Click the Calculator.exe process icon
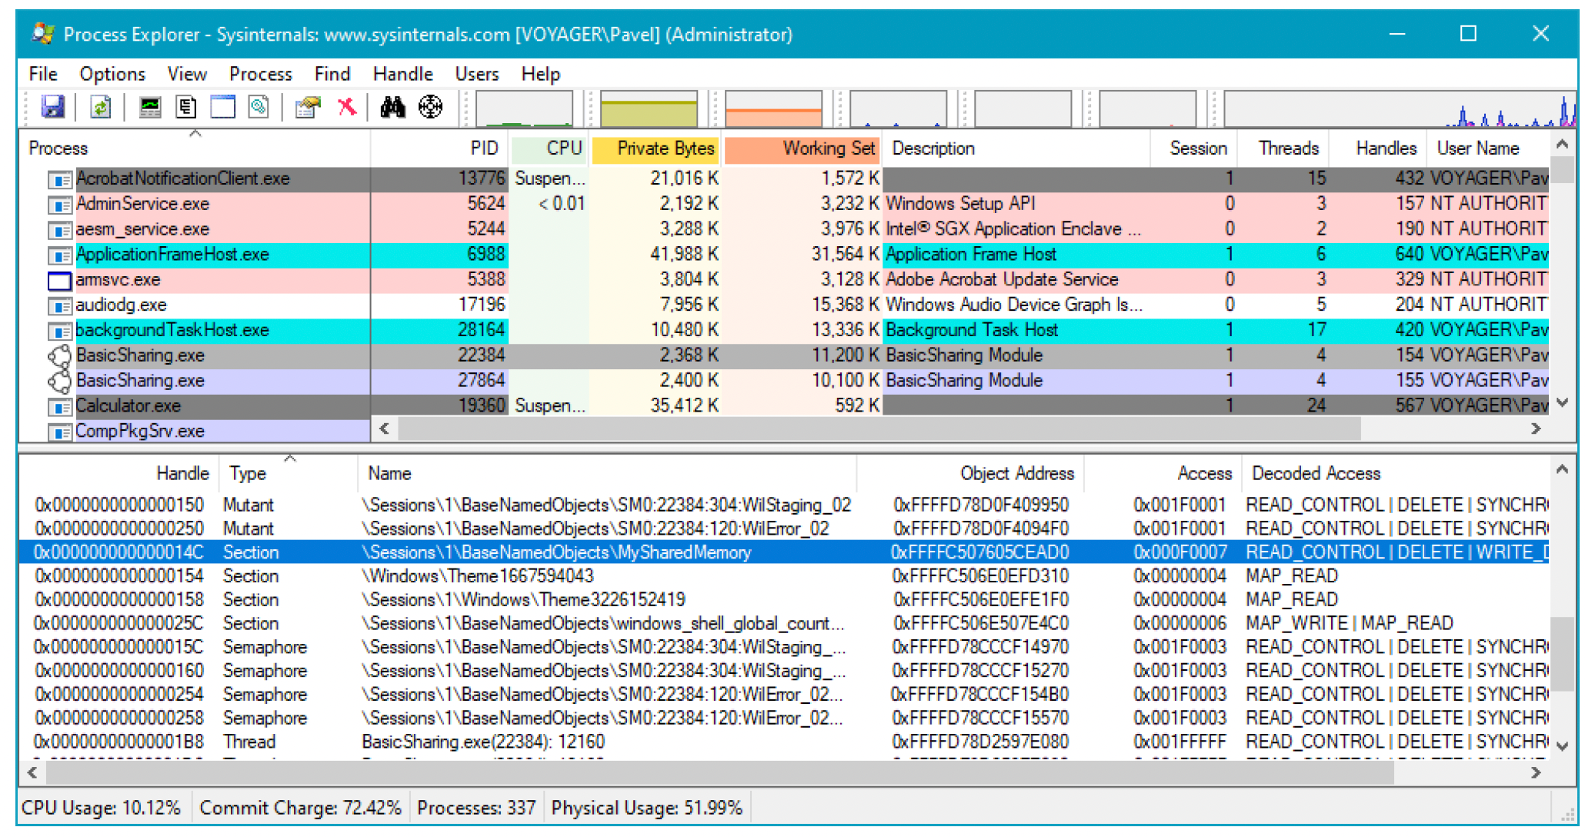Viewport: 1585px width, 837px height. coord(59,407)
